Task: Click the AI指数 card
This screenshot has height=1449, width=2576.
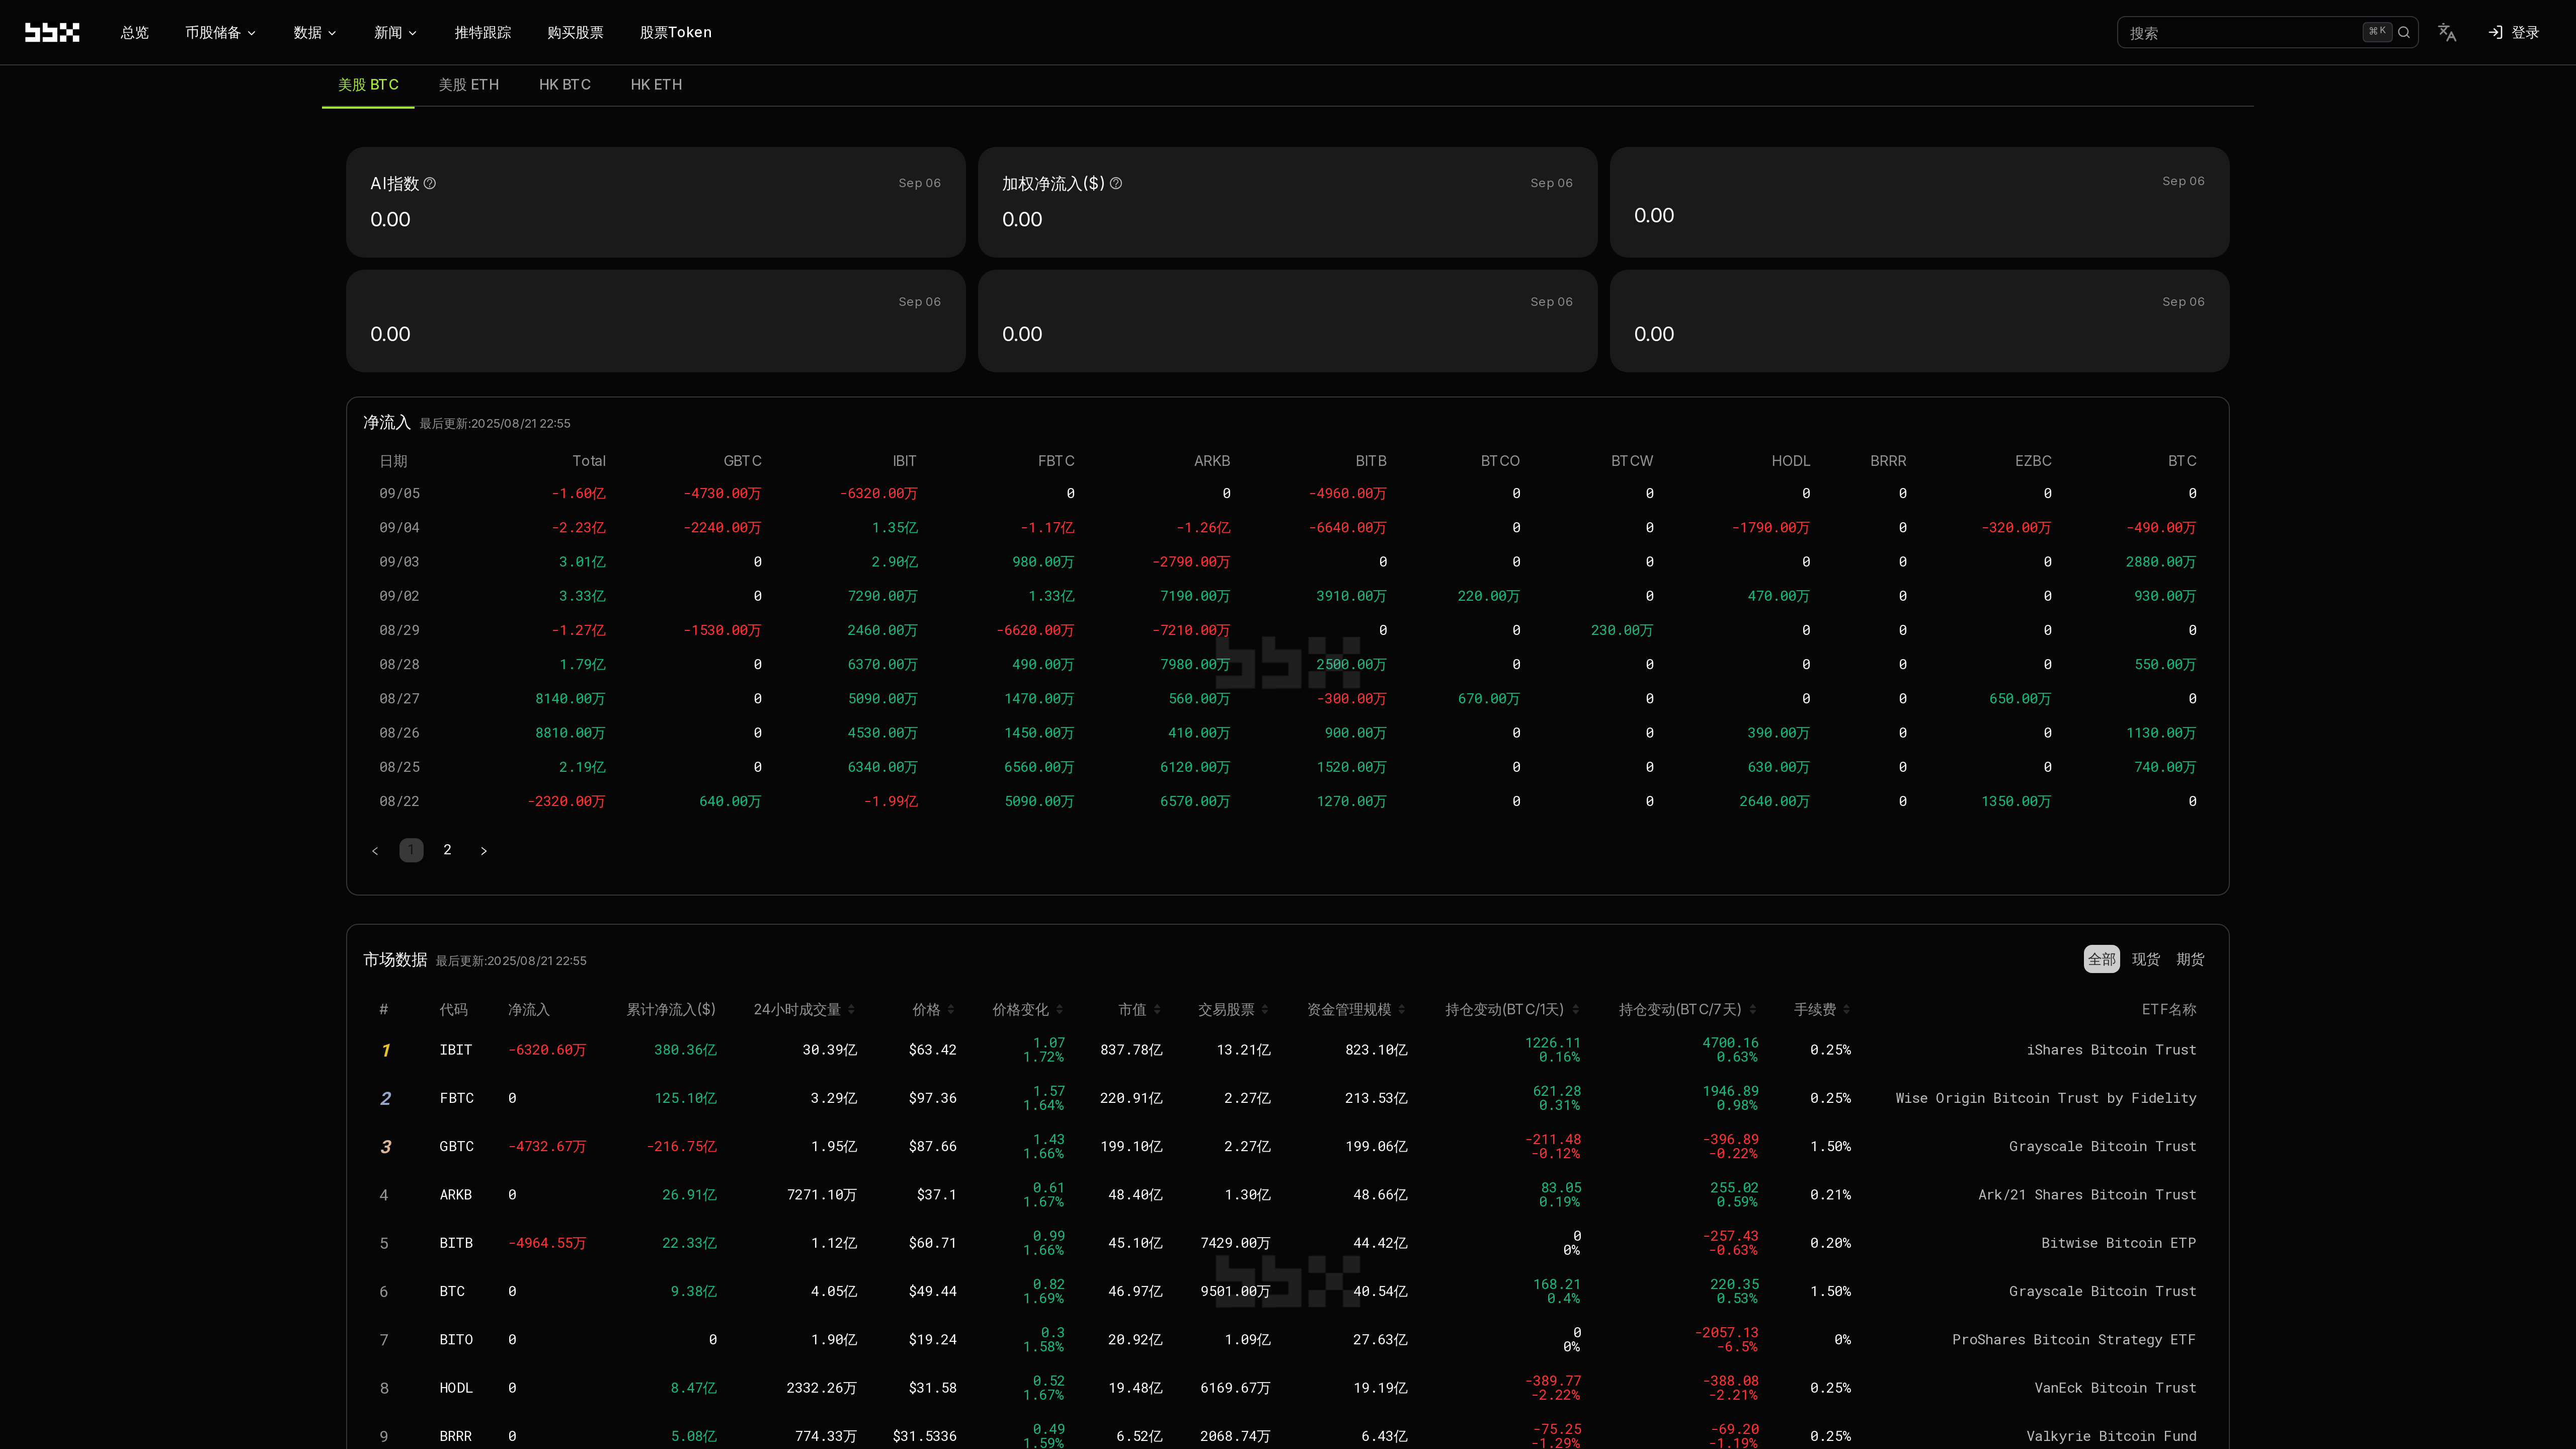Action: point(655,202)
